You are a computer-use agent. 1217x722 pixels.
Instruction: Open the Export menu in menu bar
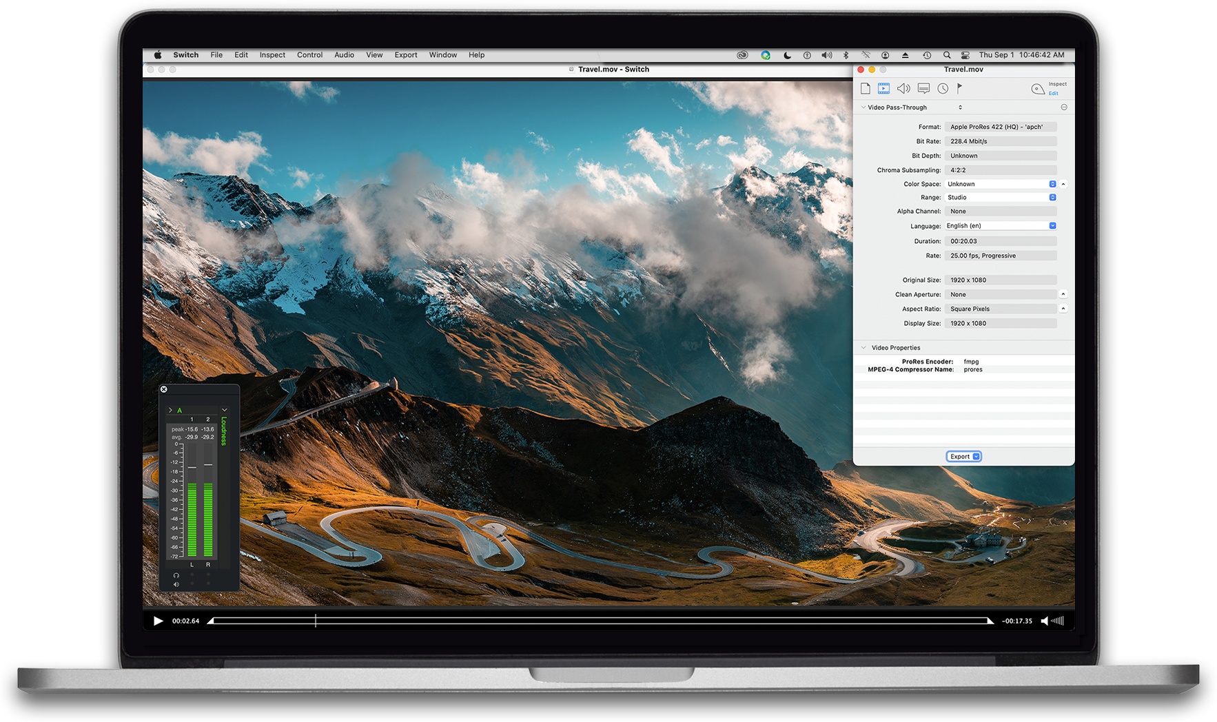coord(406,55)
